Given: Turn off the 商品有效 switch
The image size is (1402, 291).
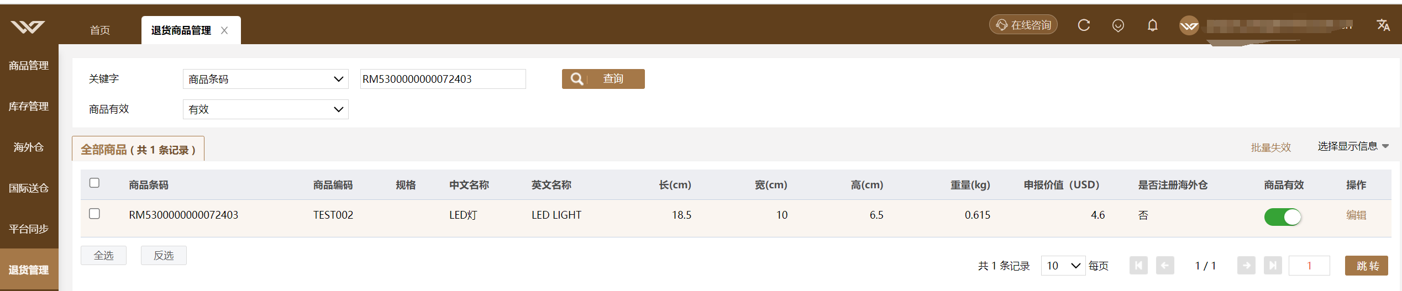Looking at the screenshot, I should 1283,217.
